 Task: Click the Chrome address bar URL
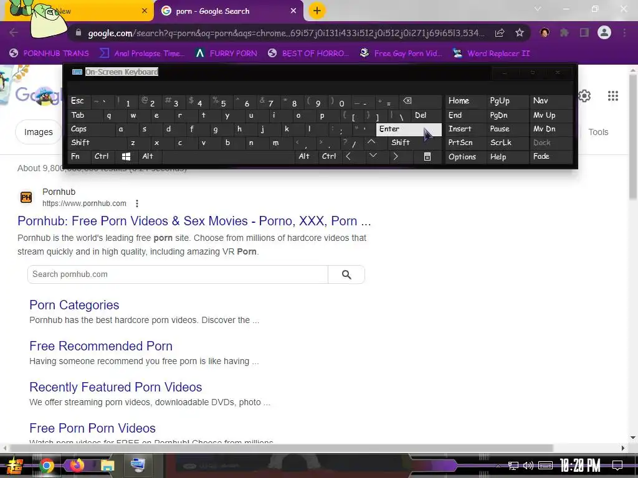tap(286, 33)
